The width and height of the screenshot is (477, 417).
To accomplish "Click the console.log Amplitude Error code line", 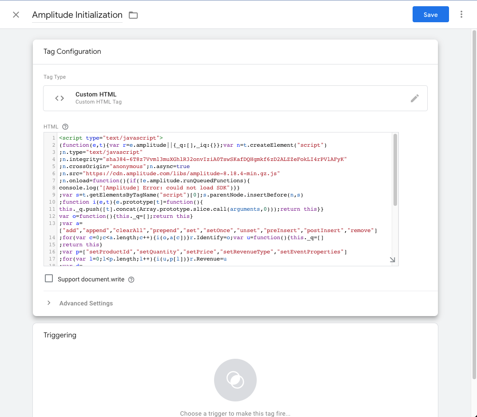I will point(149,188).
